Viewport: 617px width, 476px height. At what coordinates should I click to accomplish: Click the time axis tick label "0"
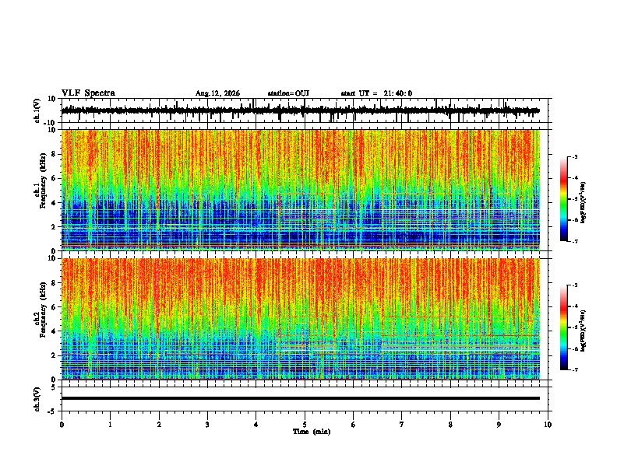pos(62,425)
